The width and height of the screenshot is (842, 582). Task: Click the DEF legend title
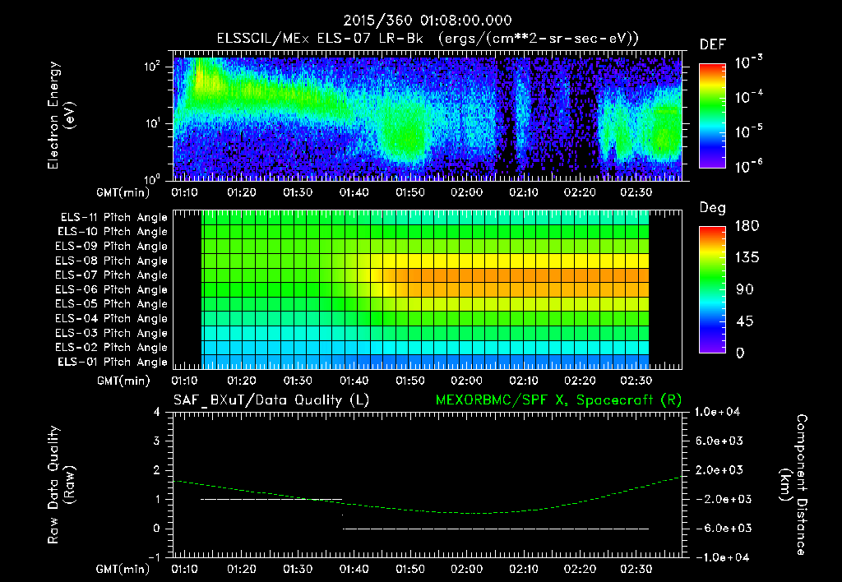(713, 45)
